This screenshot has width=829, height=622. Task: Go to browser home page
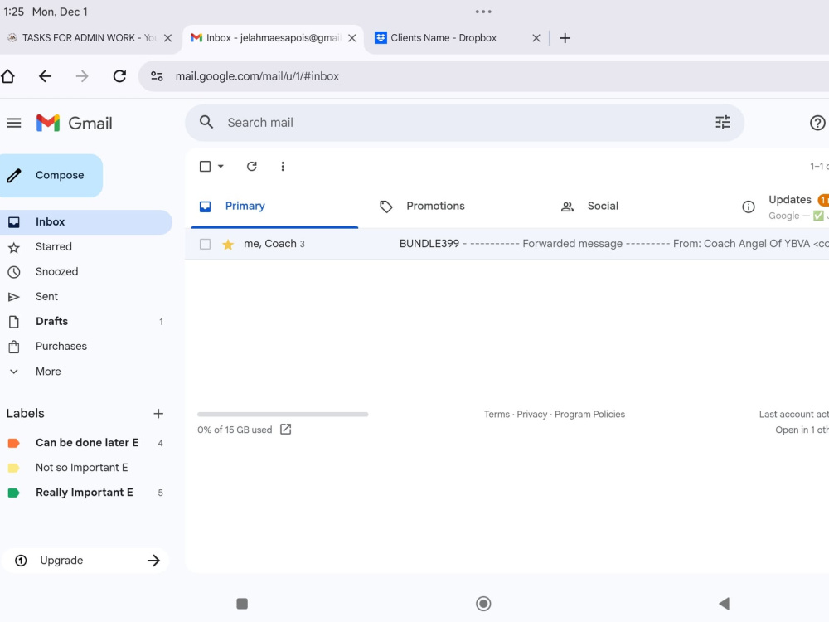point(8,76)
